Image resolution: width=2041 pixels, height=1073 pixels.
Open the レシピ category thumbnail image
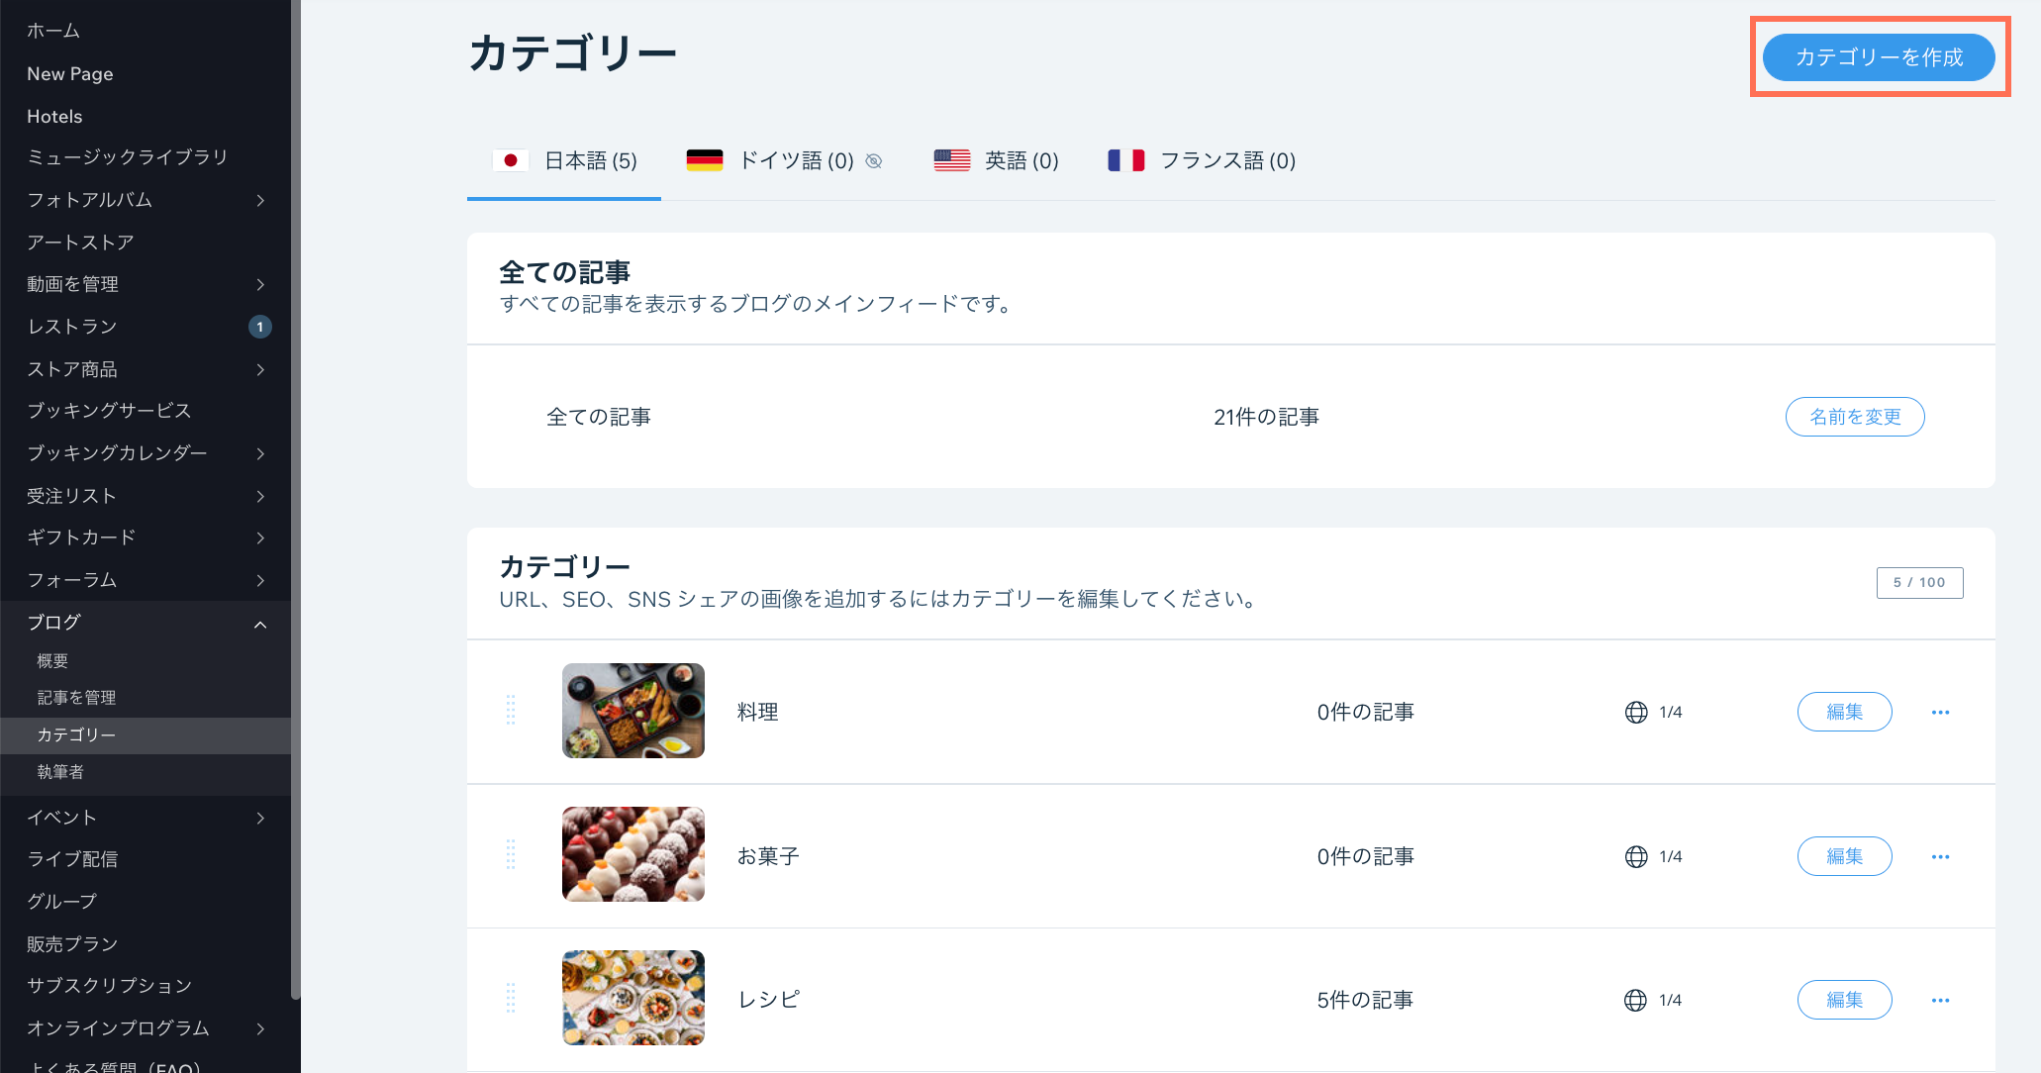632,998
